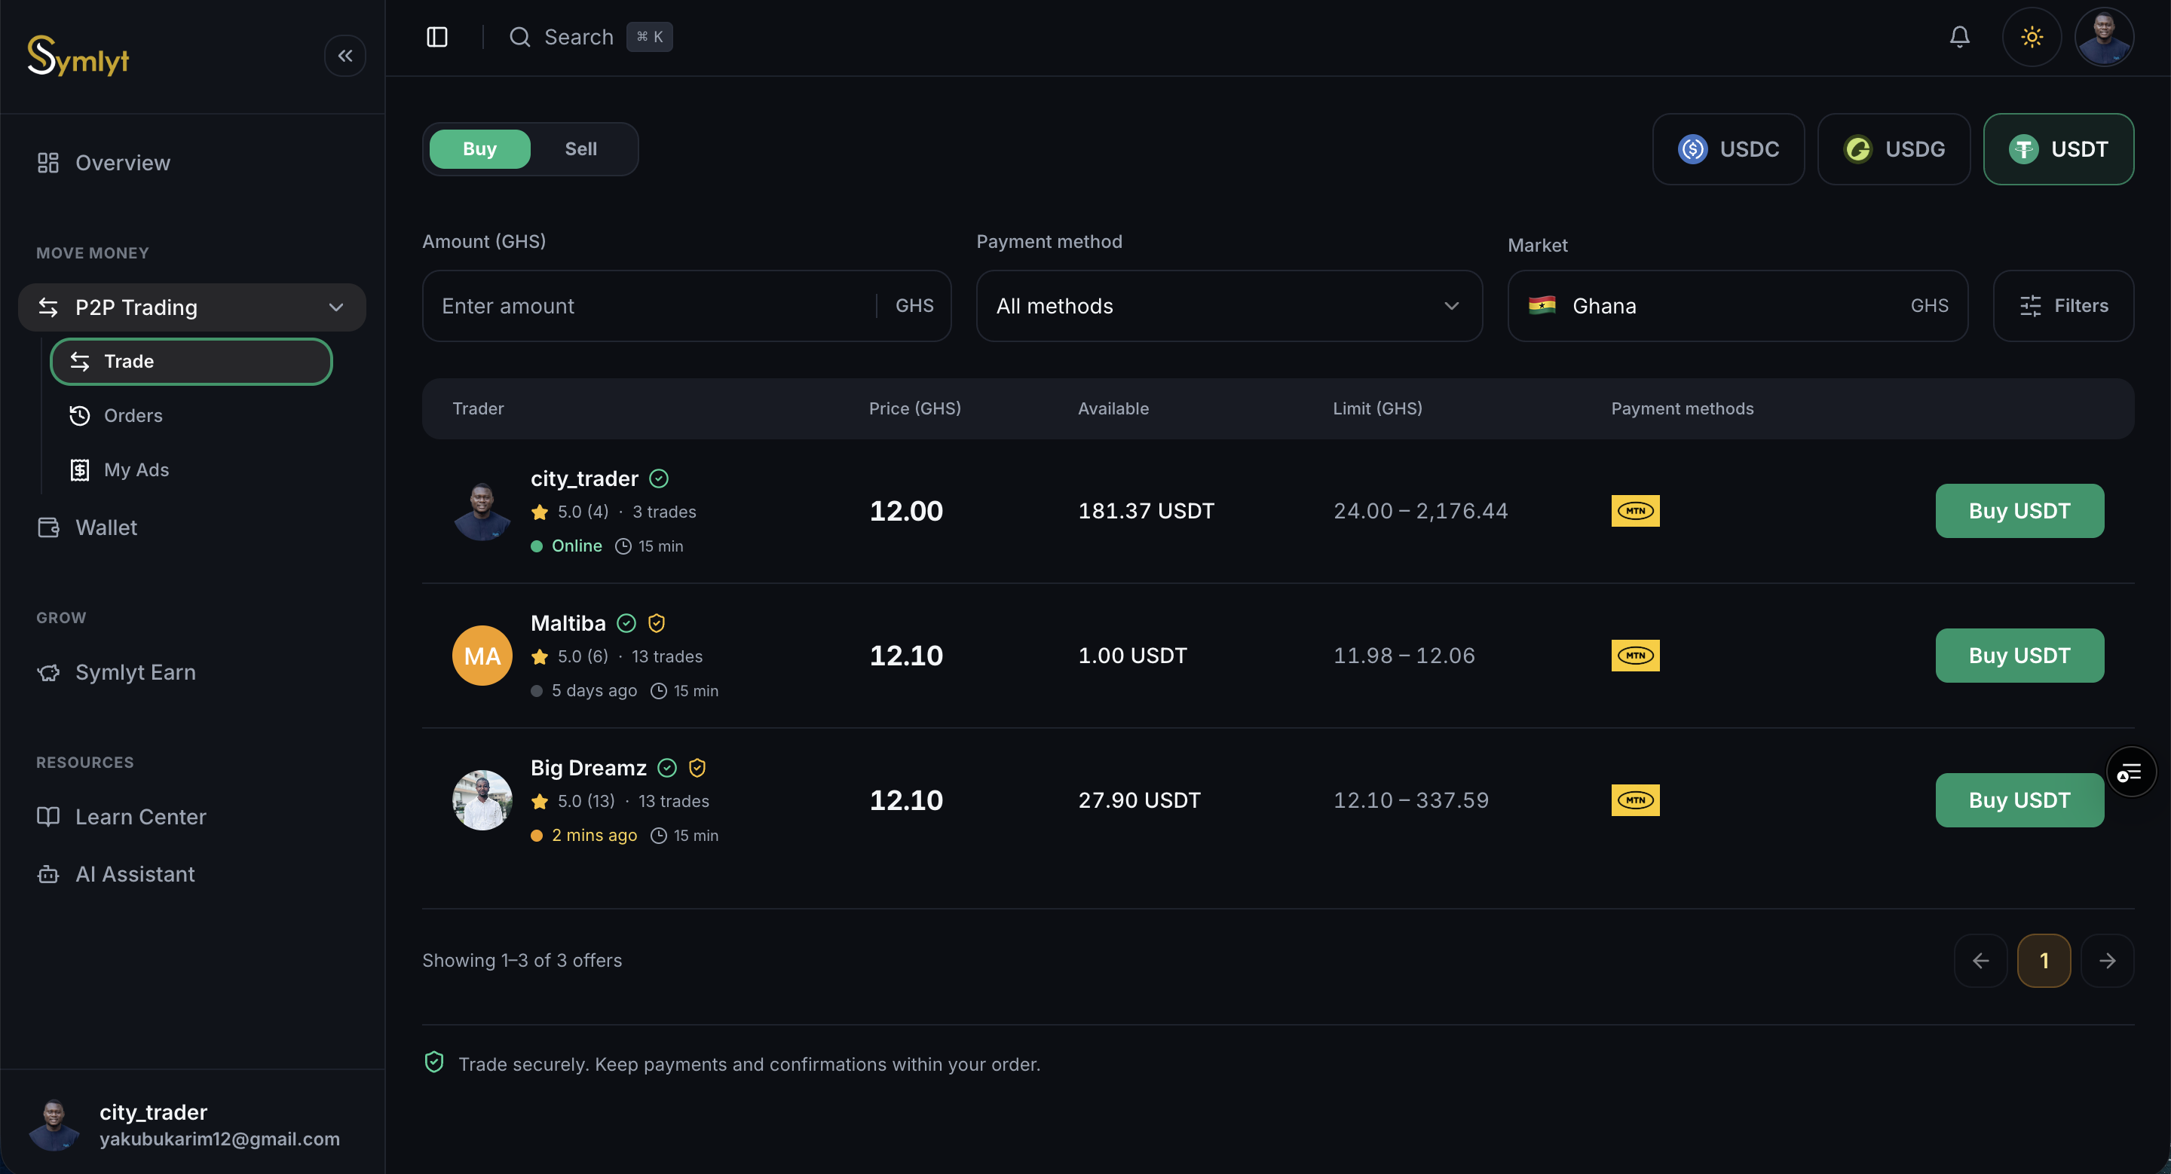Open Symlyt Earn
Image resolution: width=2171 pixels, height=1174 pixels.
click(x=192, y=673)
